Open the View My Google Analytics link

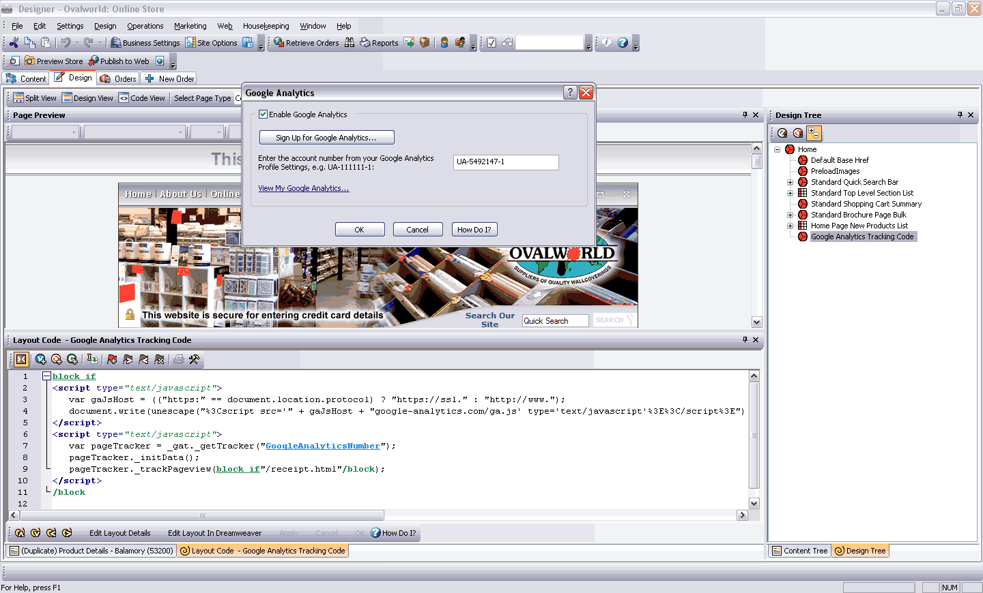pyautogui.click(x=303, y=188)
